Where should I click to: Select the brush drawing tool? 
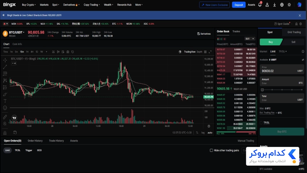(x=5, y=94)
